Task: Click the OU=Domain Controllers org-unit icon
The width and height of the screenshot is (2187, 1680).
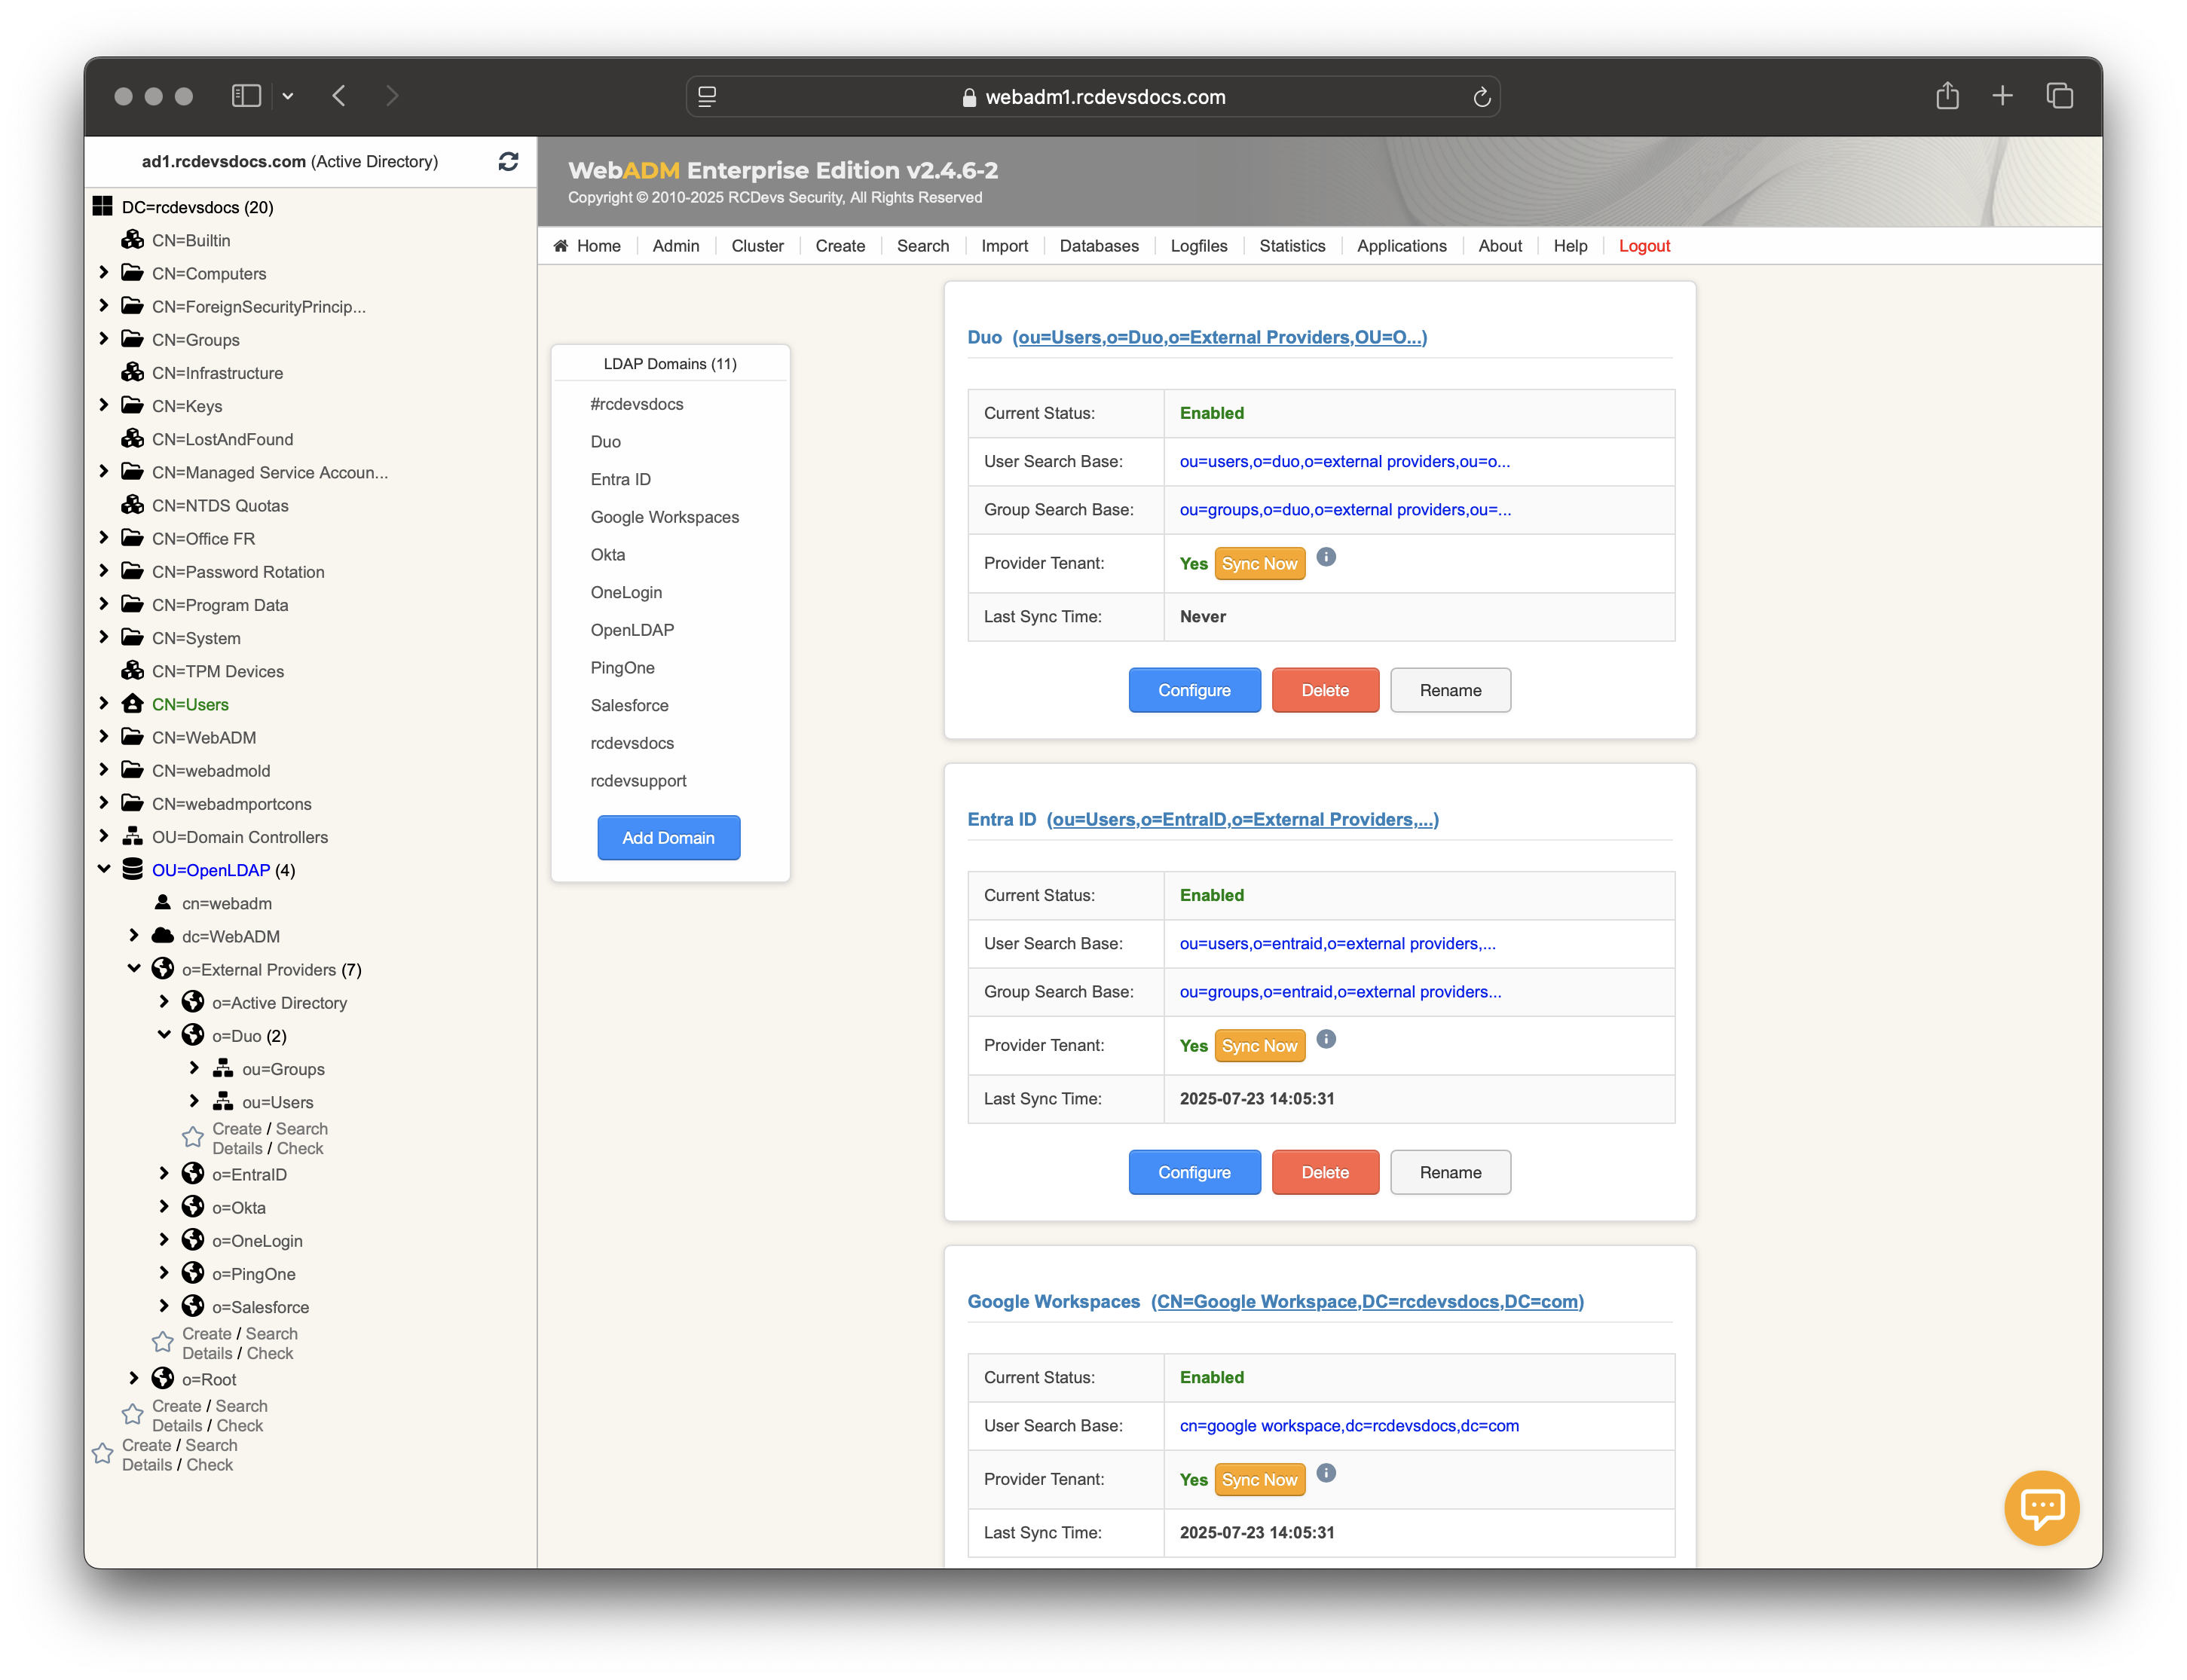Action: coord(132,836)
